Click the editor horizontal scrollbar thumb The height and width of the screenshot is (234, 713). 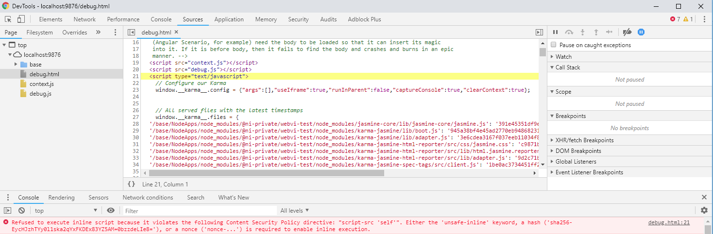point(267,173)
